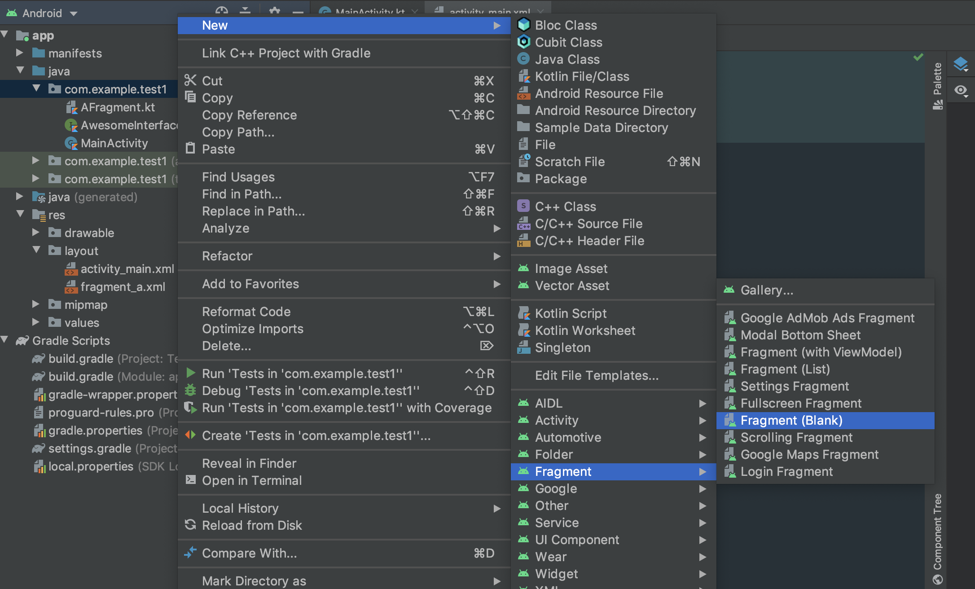Select fragment_a.xml in project tree
The height and width of the screenshot is (589, 975).
pos(123,286)
